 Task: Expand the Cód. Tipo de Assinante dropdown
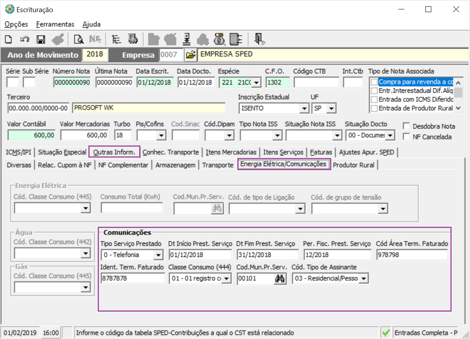pyautogui.click(x=364, y=278)
